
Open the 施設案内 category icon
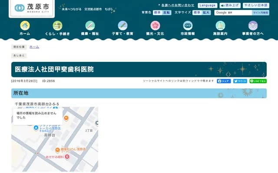pyautogui.click(x=220, y=26)
